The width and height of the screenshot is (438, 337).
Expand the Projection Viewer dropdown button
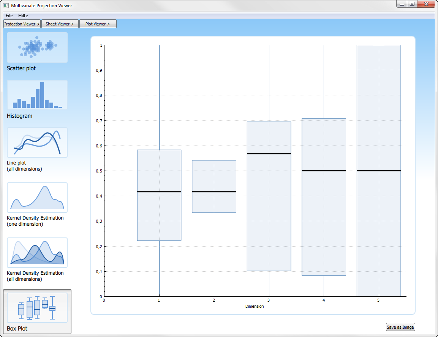tap(22, 24)
